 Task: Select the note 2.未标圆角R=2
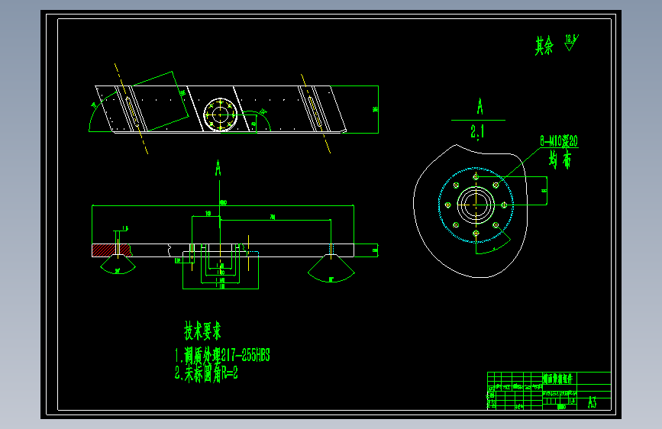[x=206, y=374]
